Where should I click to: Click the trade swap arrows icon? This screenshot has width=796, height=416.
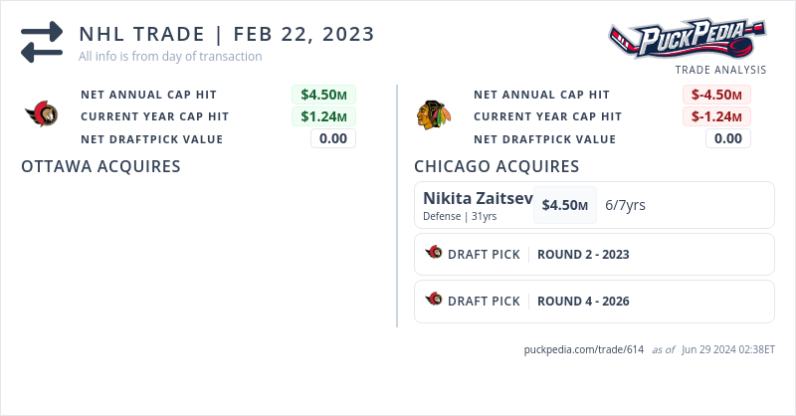42,43
